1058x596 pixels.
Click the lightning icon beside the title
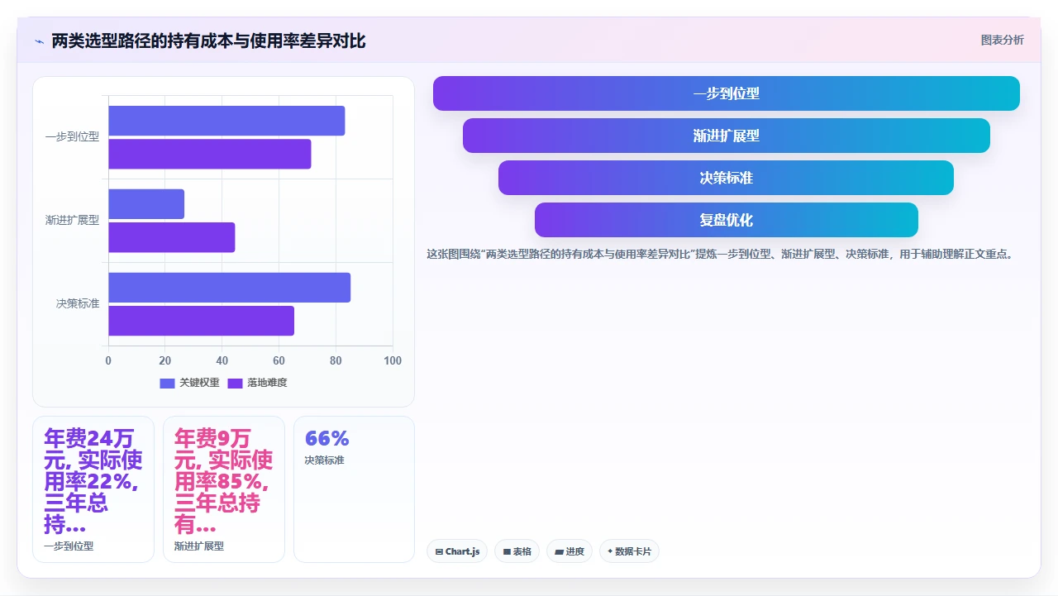39,41
